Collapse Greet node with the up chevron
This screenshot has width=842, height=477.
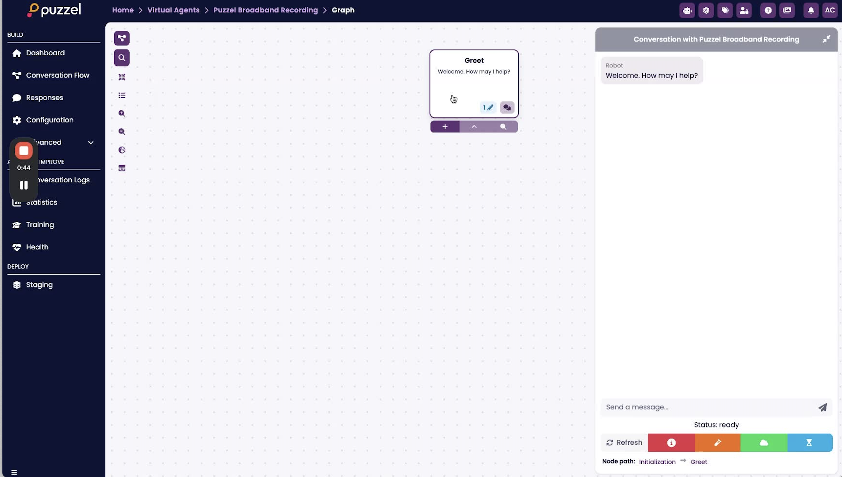pyautogui.click(x=474, y=127)
